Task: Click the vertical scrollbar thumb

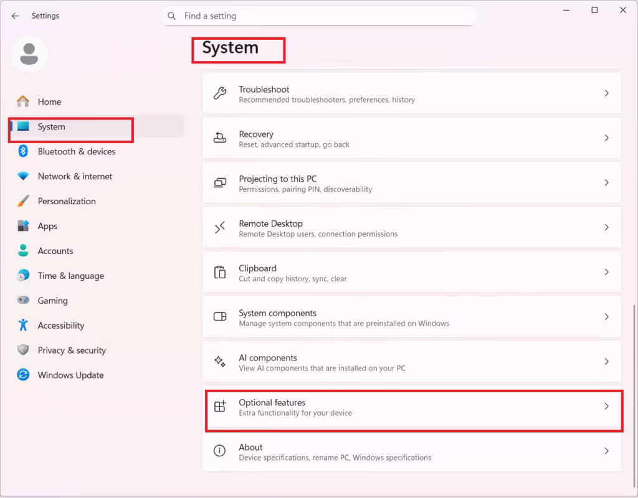Action: (634, 395)
